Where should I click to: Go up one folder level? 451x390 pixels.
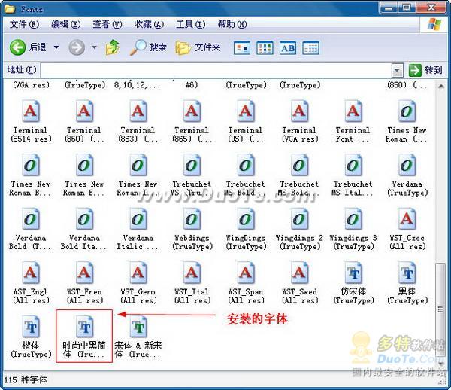[113, 47]
